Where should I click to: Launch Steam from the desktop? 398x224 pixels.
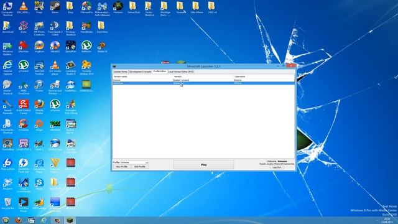point(55,7)
